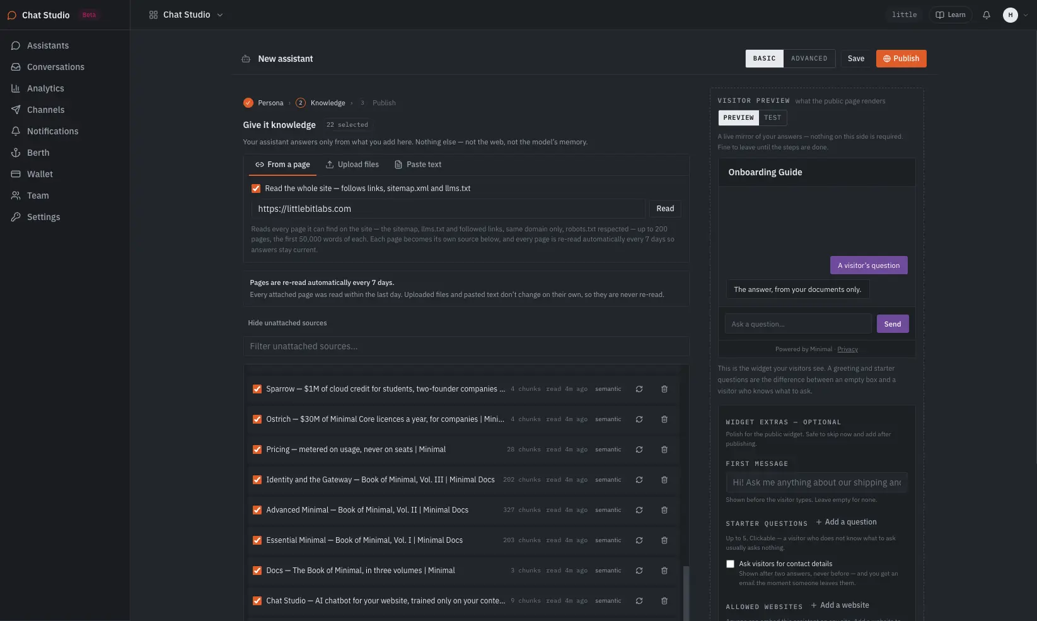Uncheck the Pricing source checkbox
The width and height of the screenshot is (1037, 621).
pyautogui.click(x=257, y=450)
